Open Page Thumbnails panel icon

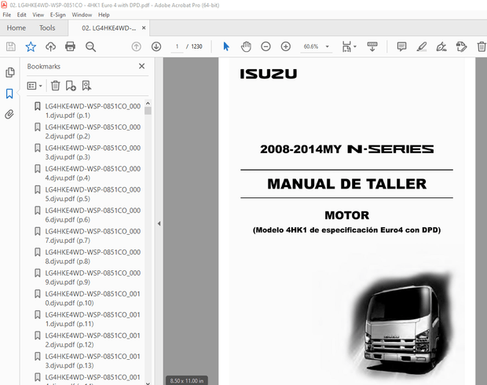tap(10, 72)
